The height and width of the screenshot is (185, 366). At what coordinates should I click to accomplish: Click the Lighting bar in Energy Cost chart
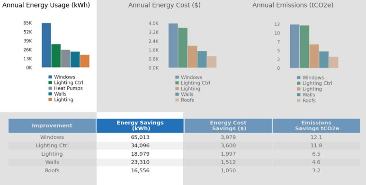click(193, 57)
